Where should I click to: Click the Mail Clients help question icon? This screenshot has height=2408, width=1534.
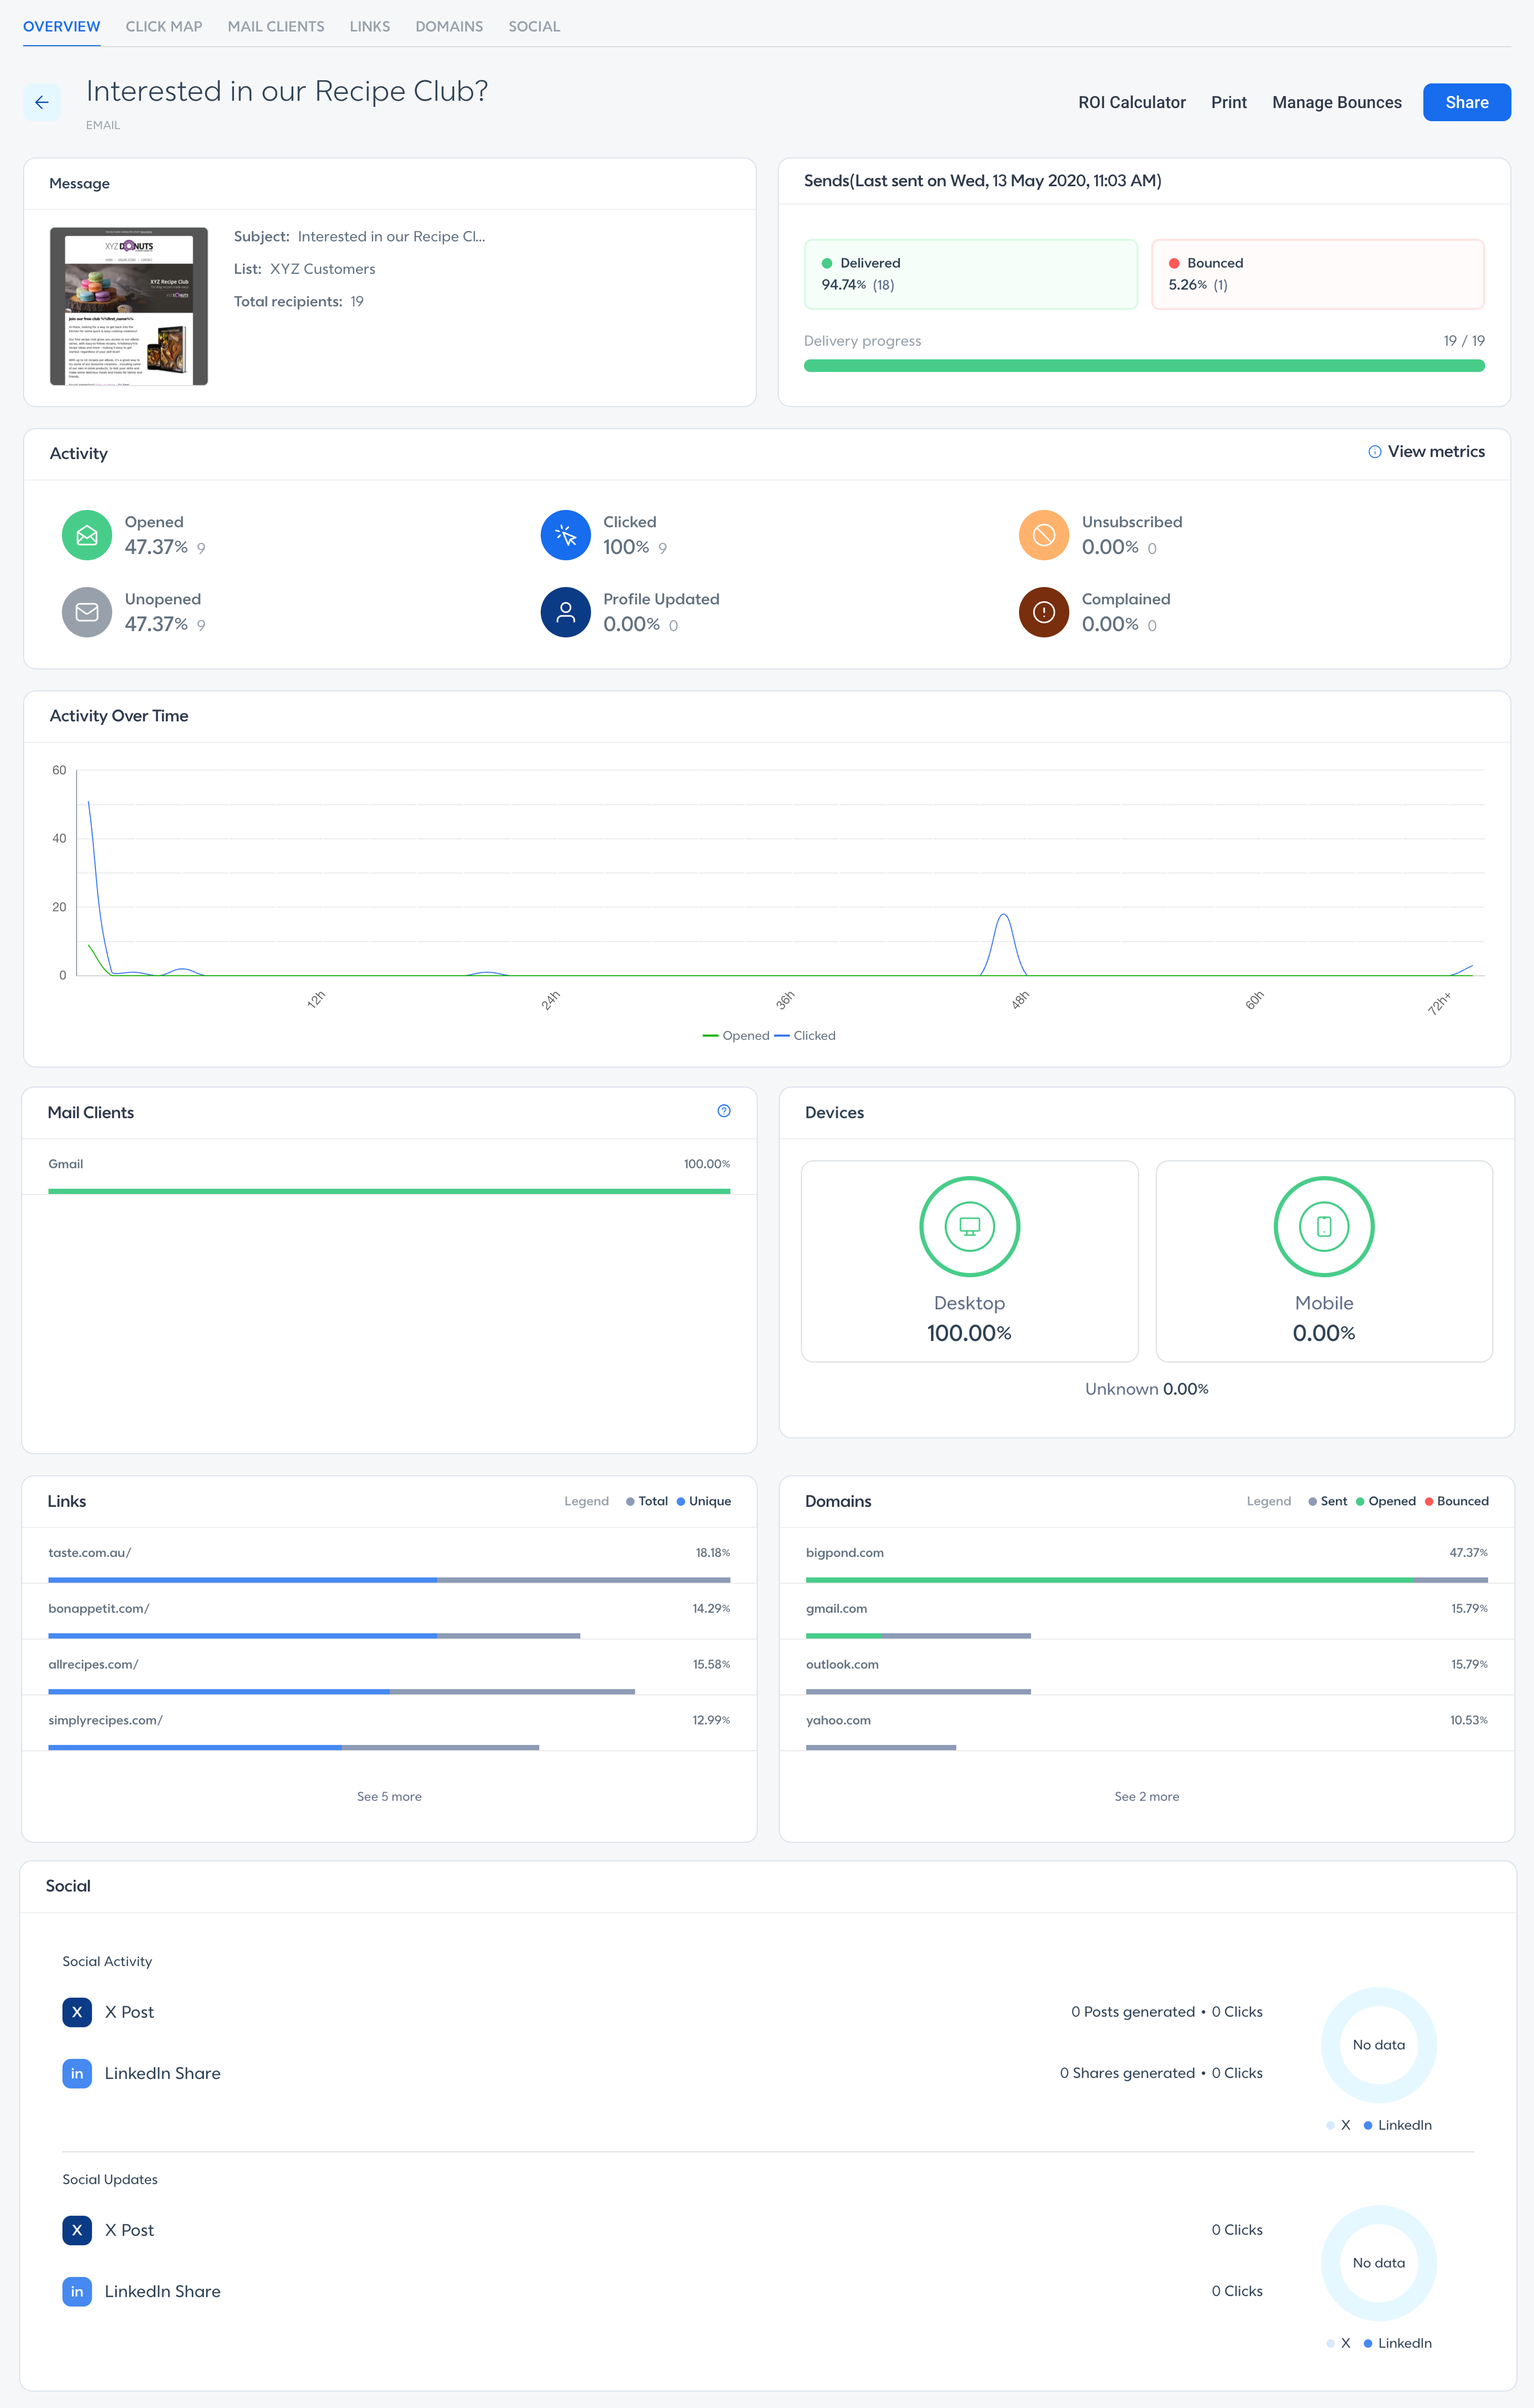[724, 1111]
